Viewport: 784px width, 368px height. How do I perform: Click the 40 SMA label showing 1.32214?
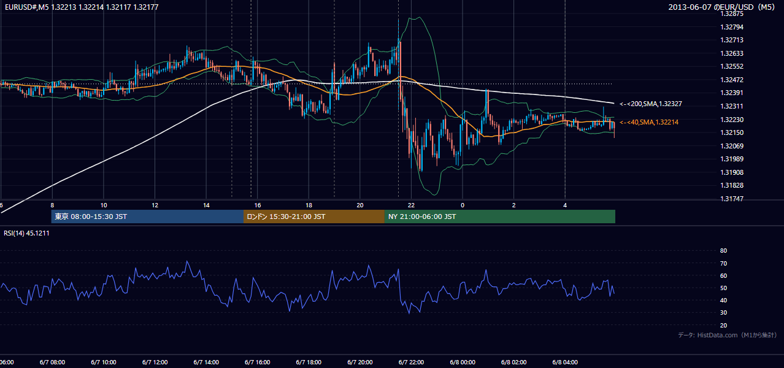pyautogui.click(x=649, y=123)
